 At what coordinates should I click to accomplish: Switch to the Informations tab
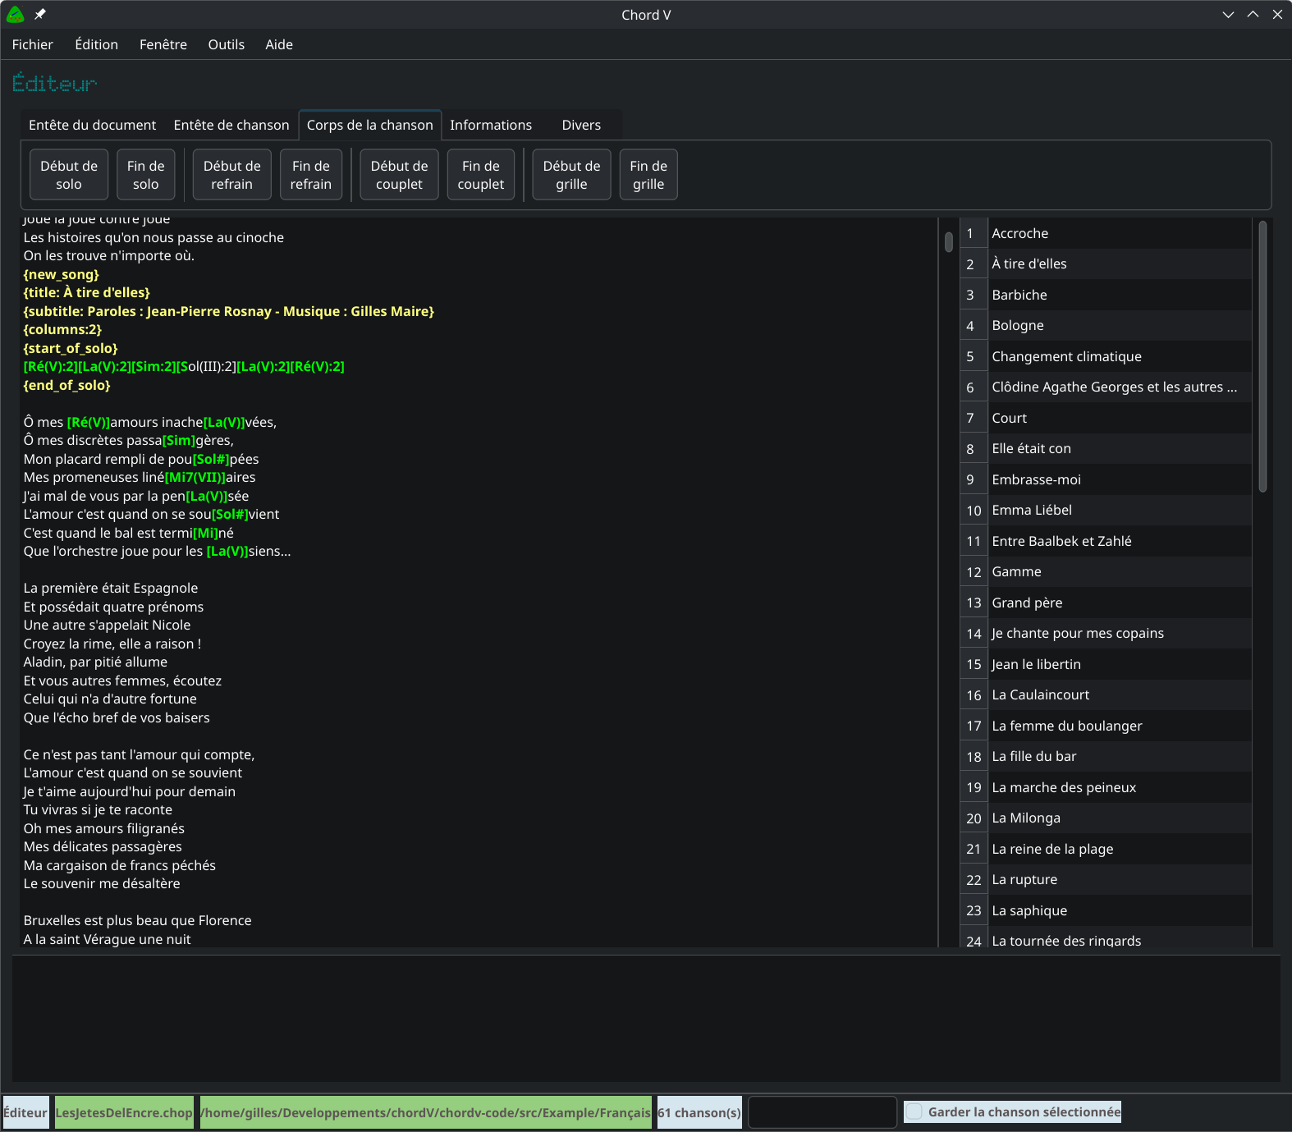490,125
